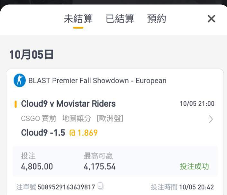227x195 pixels.
Task: Click the blue CSGO game icon
Action: pyautogui.click(x=20, y=80)
